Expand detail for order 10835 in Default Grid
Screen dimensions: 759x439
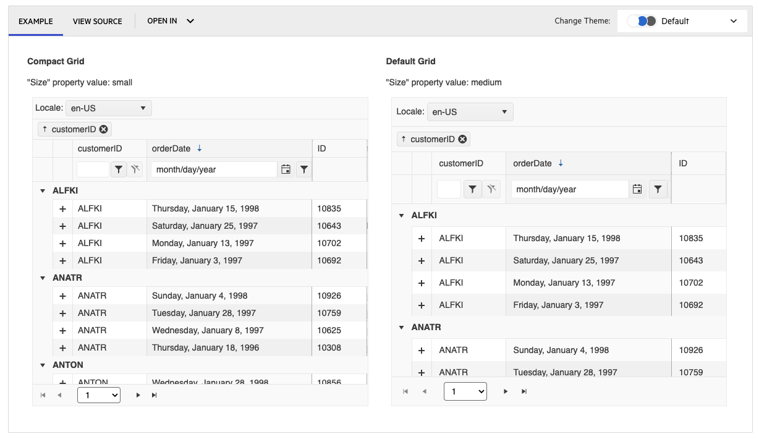(x=422, y=239)
